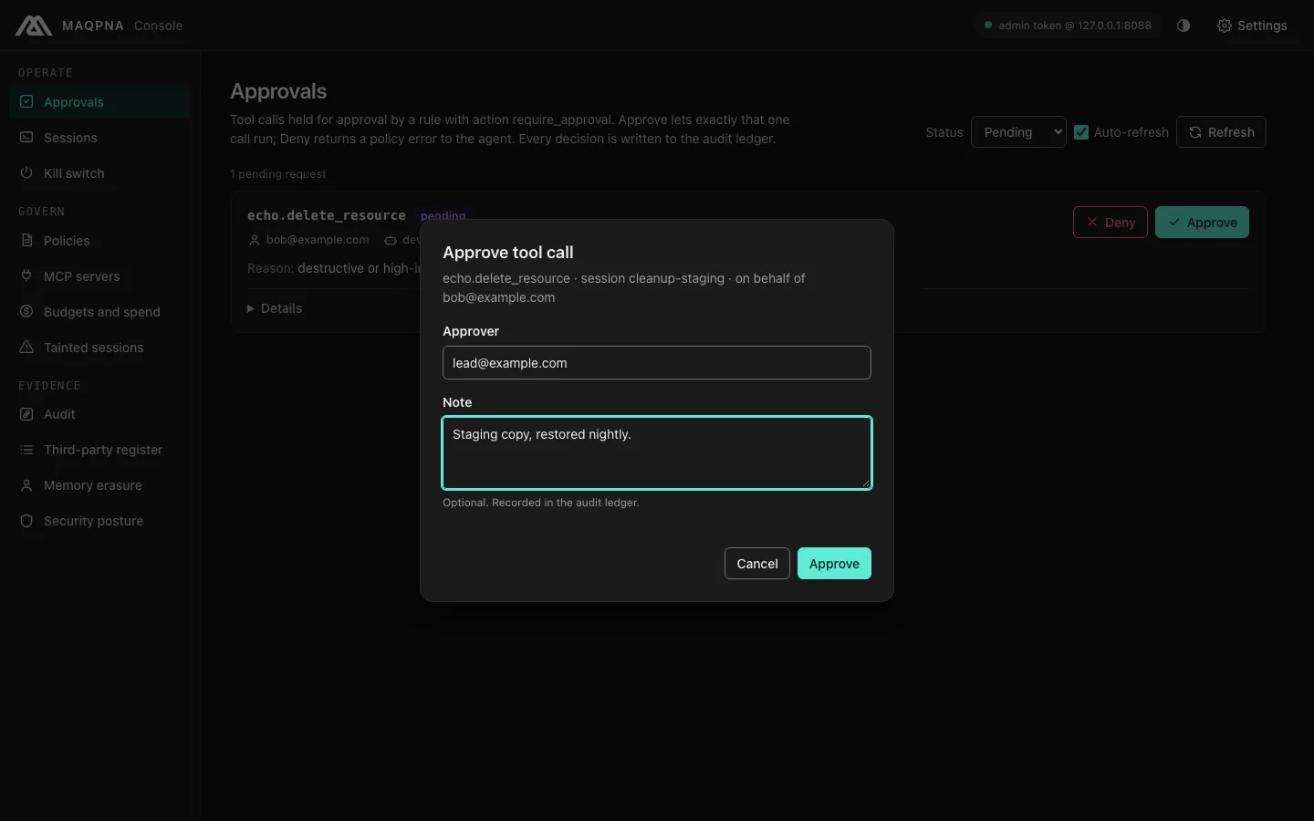The image size is (1314, 821).
Task: Click the Kill switch power icon
Action: 26,173
